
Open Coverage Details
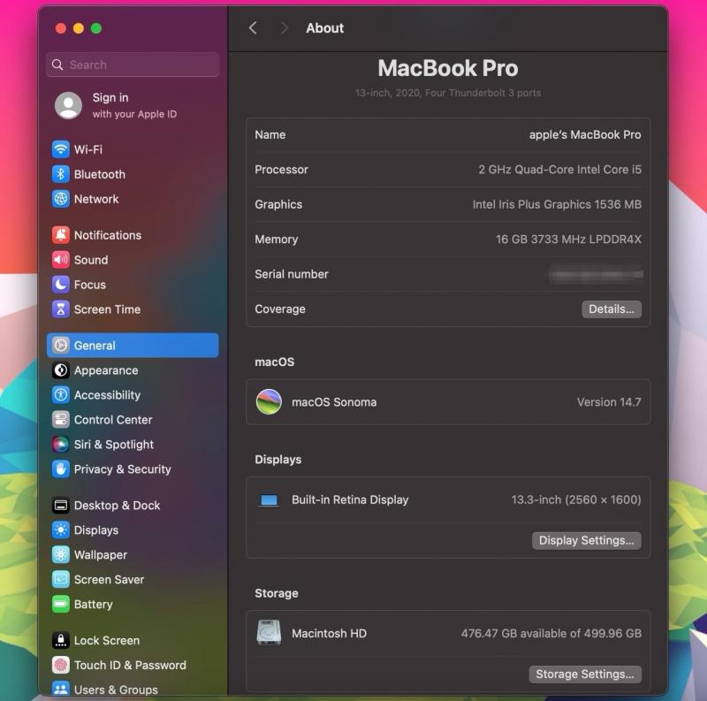(612, 309)
